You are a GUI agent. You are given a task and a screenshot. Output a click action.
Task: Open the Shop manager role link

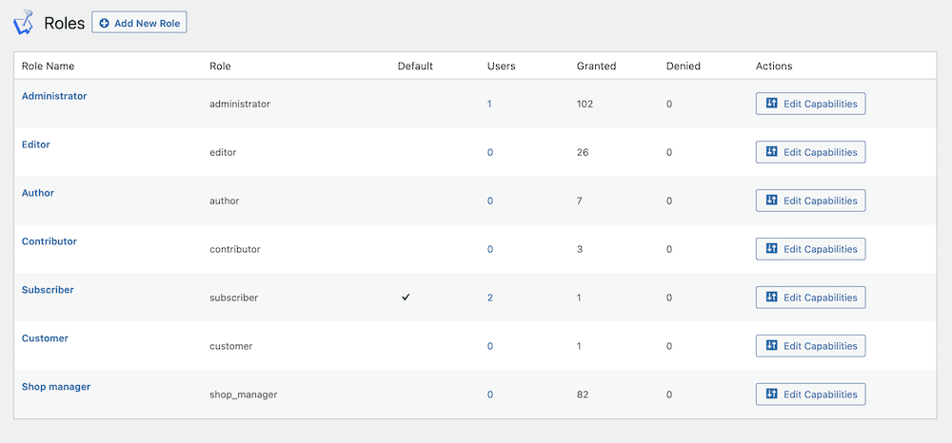click(56, 387)
